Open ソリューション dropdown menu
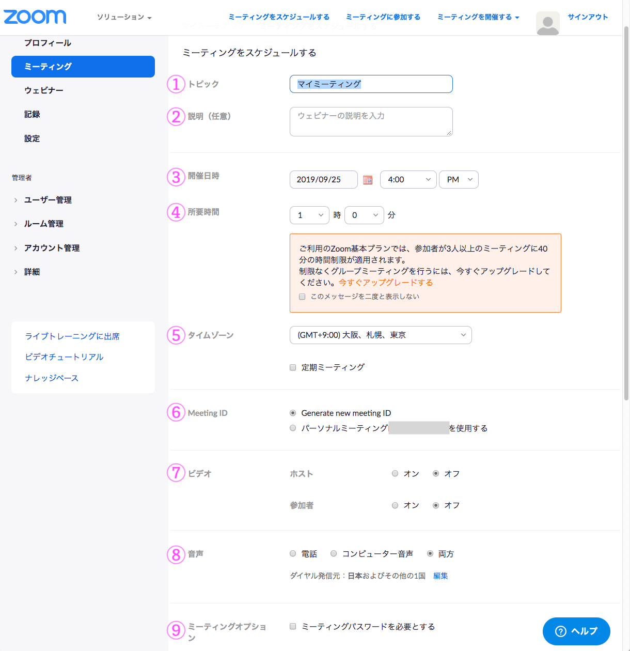Viewport: 630px width, 651px height. coord(124,17)
